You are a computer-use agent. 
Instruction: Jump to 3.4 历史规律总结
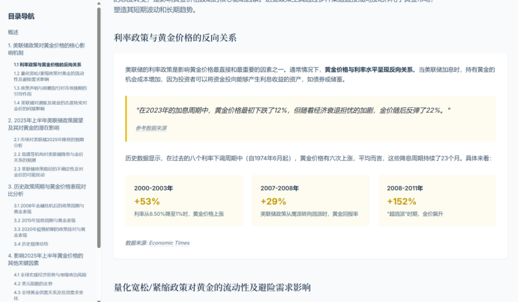[x=33, y=244]
